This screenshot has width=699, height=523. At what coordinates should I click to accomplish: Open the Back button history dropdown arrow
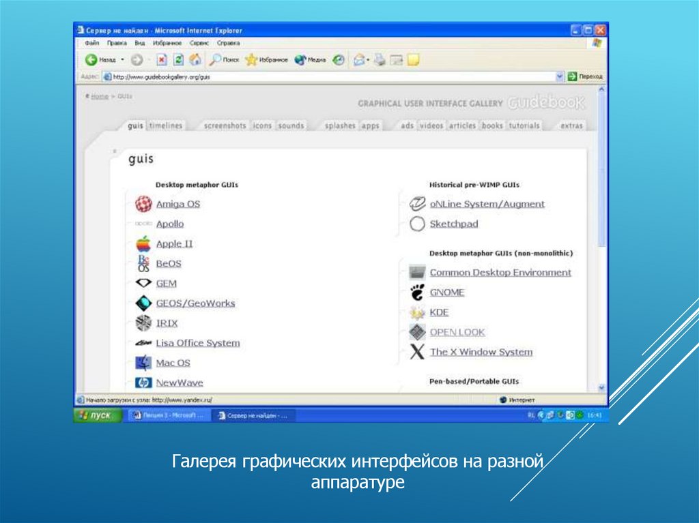122,60
